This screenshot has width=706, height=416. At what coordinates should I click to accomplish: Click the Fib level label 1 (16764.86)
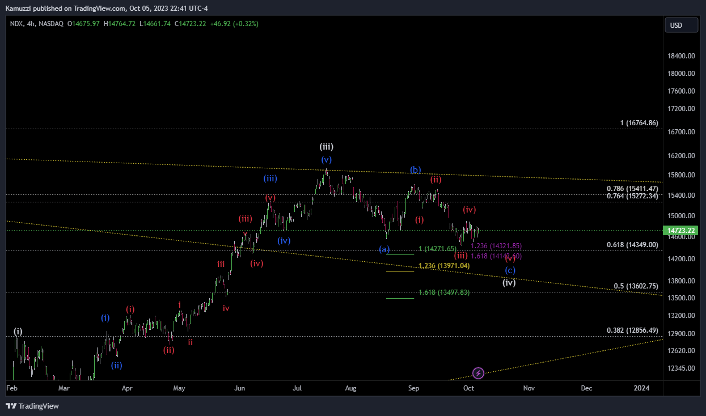pos(639,123)
